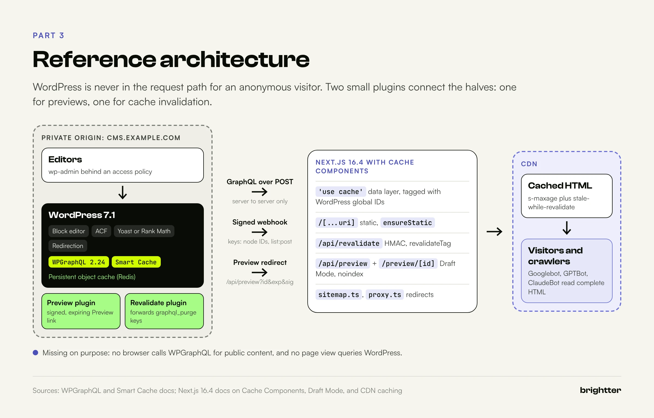The image size is (654, 418).
Task: Click the arrow under Preview redirect
Action: point(259,272)
